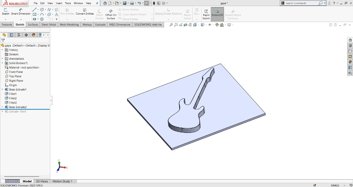
Task: Click the Section View icon
Action: (186, 25)
